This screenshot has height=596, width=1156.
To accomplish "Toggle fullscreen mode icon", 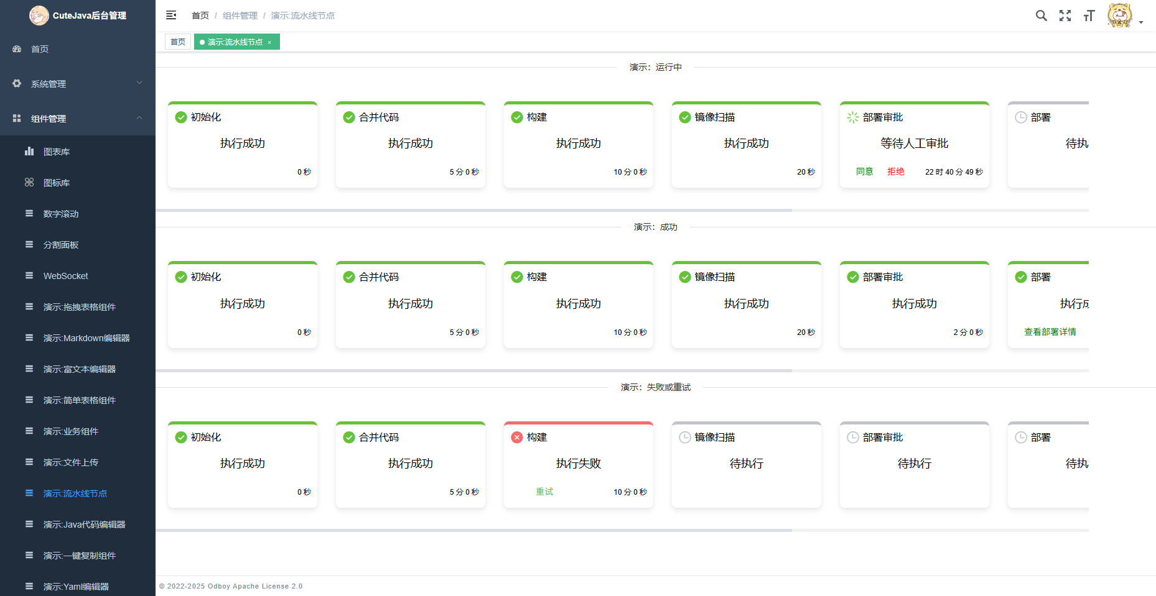I will 1065,16.
